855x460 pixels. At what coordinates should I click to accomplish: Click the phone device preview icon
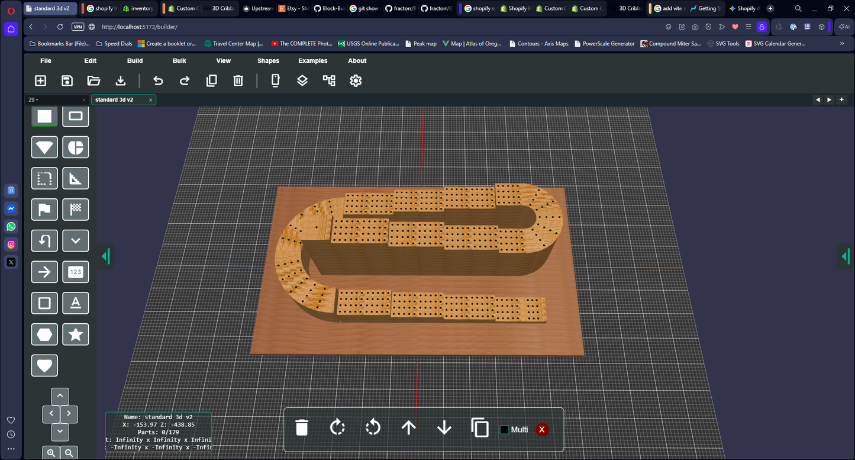tap(275, 81)
